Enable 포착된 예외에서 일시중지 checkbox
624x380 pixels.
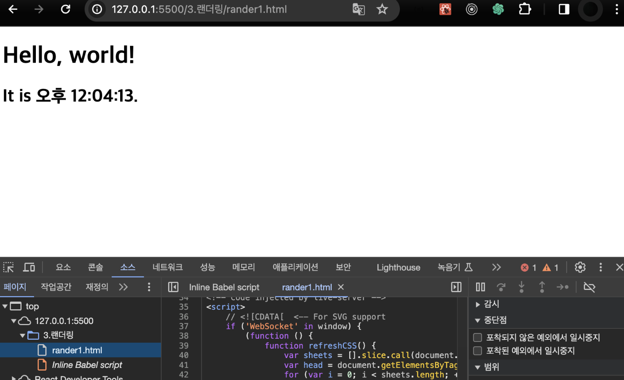[x=478, y=350]
